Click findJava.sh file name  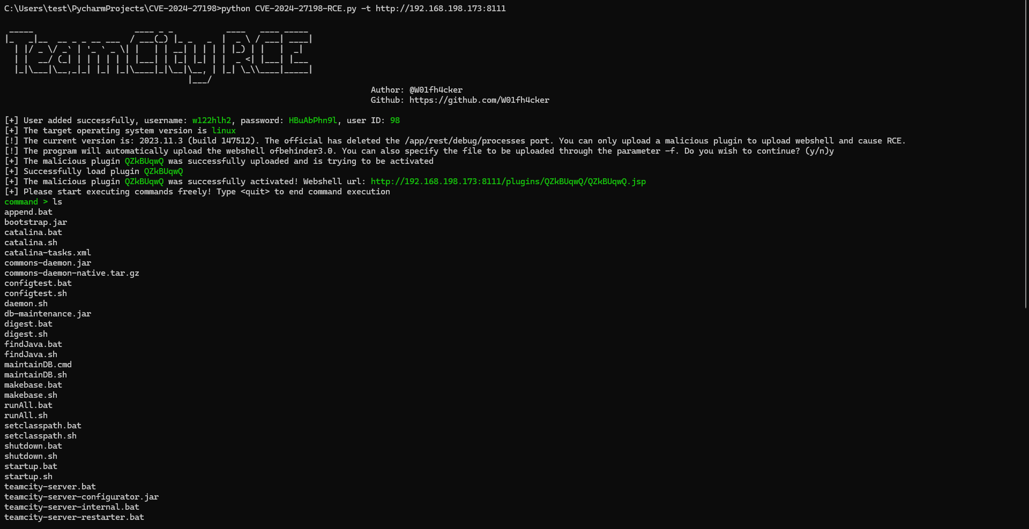pos(31,354)
